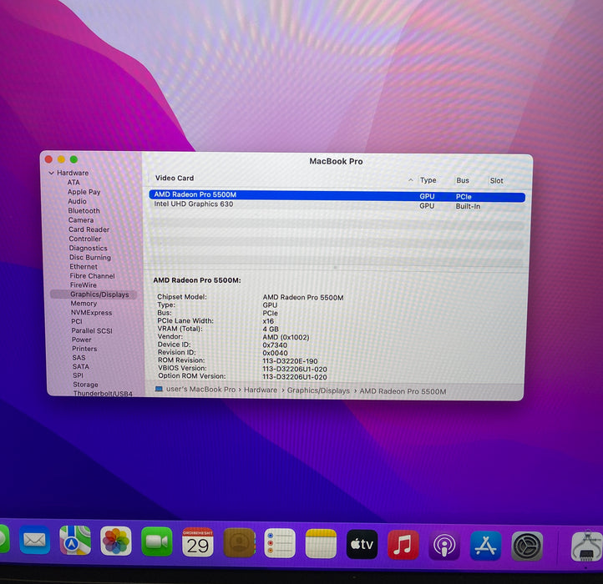Select Fibre Channel in sidebar
603x584 pixels.
point(93,276)
